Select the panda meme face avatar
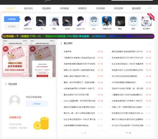This screenshot has height=139, width=158. 146,21
